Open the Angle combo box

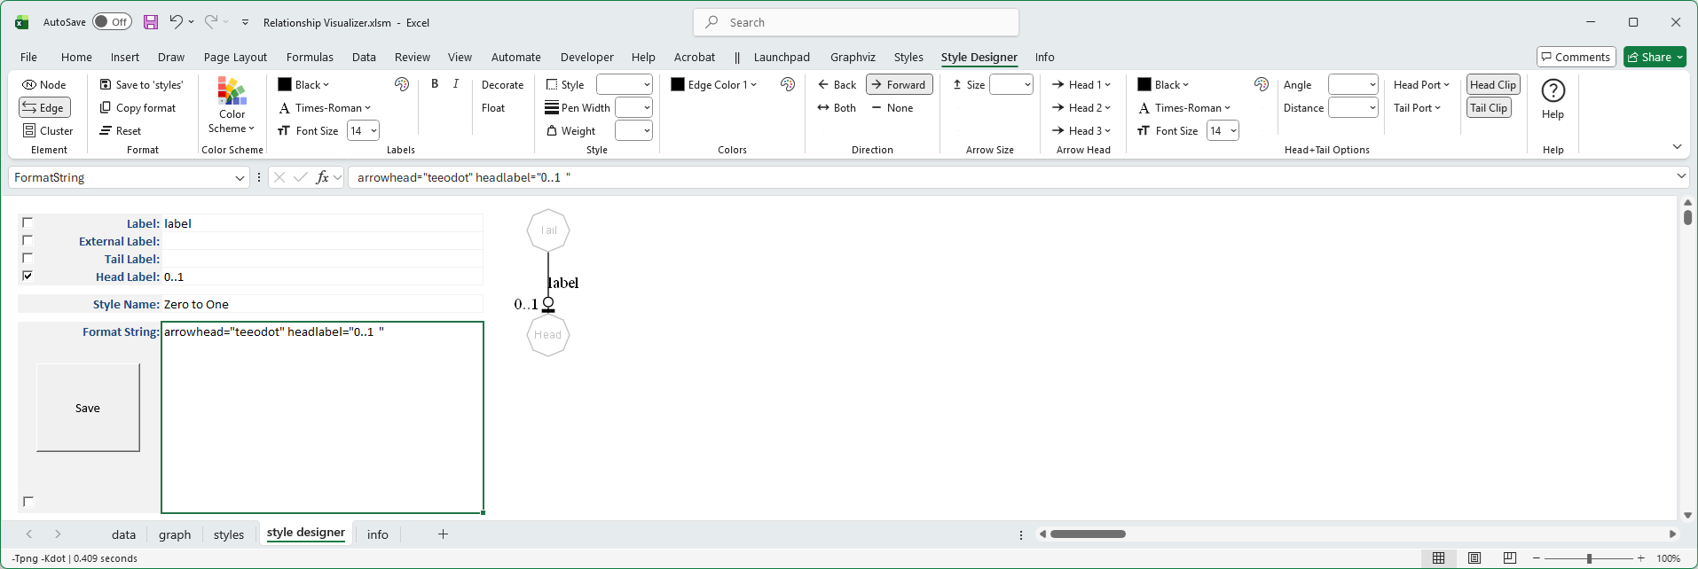pyautogui.click(x=1372, y=85)
